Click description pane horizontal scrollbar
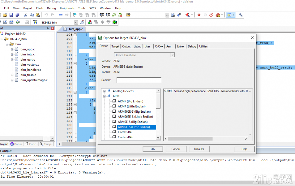 pos(190,139)
